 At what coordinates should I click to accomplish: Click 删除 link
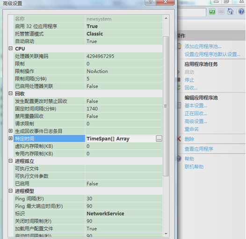[189, 139]
